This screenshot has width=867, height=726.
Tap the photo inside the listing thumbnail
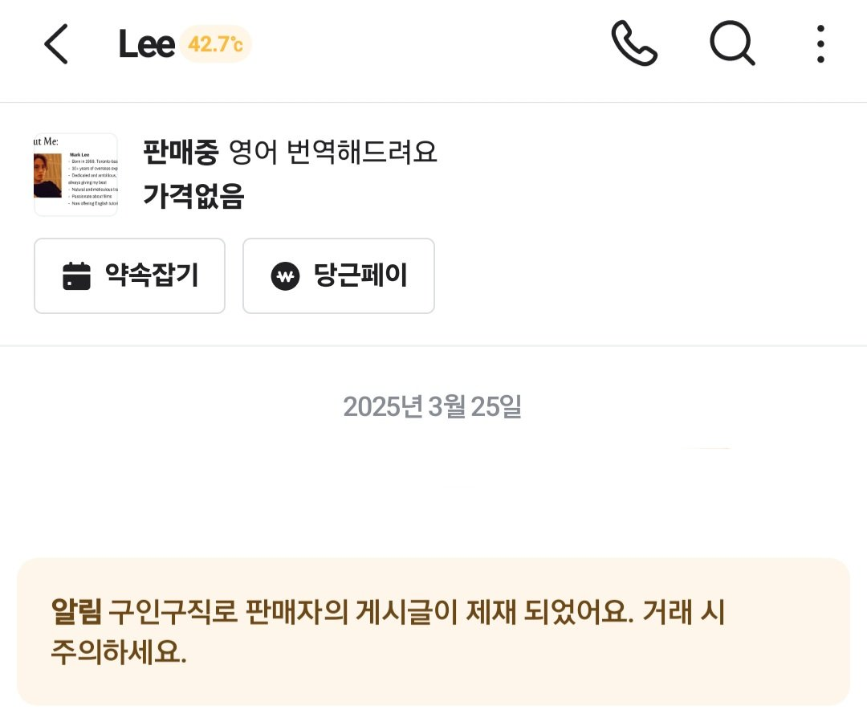point(48,175)
